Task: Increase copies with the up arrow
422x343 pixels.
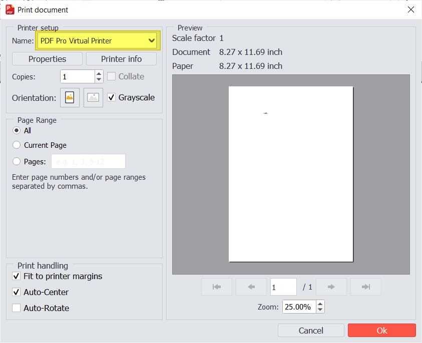Action: [99, 73]
